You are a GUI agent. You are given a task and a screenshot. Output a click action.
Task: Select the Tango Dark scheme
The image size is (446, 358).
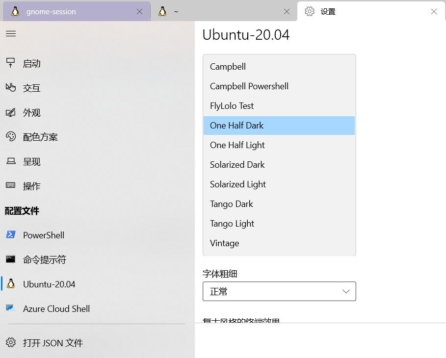click(231, 204)
